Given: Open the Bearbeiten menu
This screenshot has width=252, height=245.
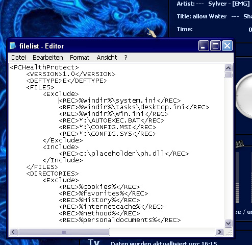Looking at the screenshot, I should (x=48, y=58).
